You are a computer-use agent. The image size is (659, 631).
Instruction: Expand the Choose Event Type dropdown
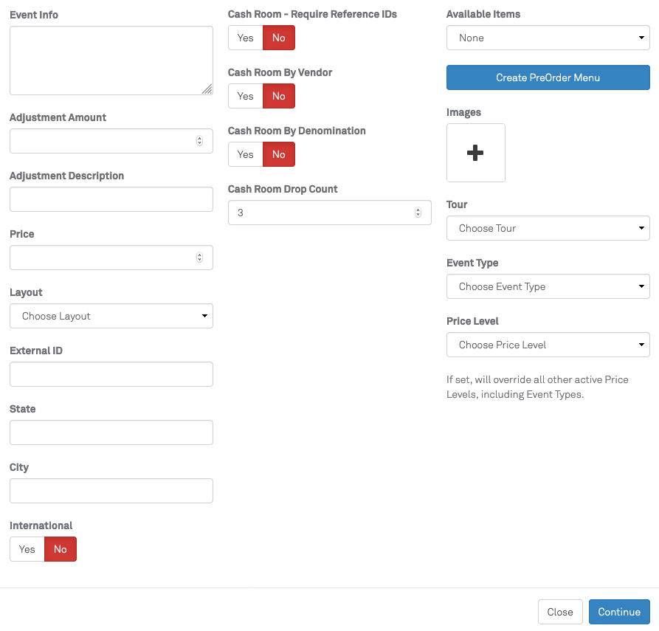pos(548,286)
